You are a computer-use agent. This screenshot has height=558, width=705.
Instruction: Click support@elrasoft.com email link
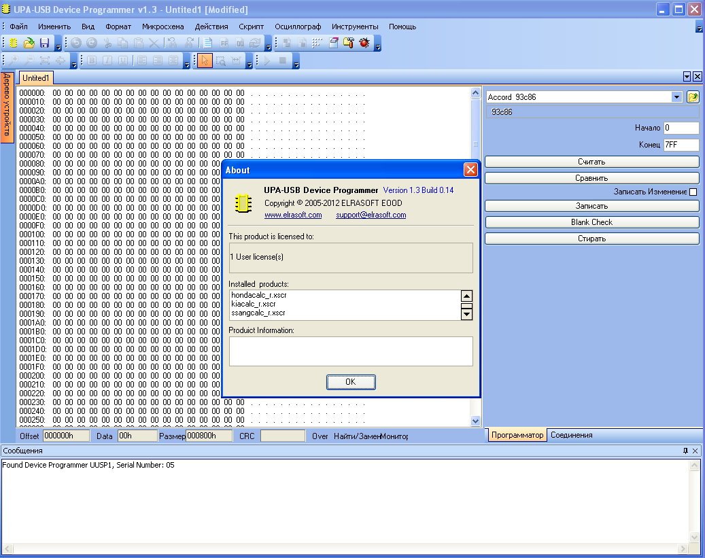pyautogui.click(x=371, y=215)
